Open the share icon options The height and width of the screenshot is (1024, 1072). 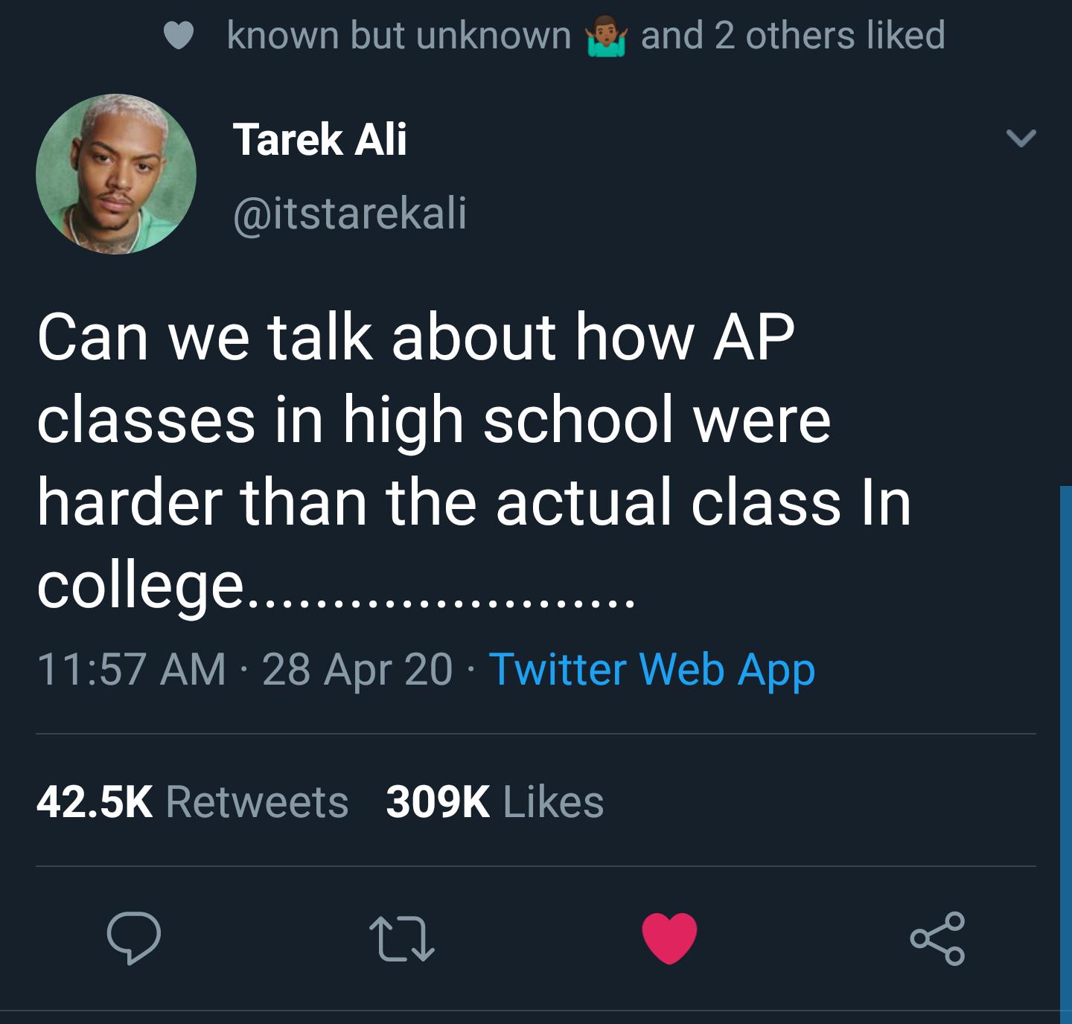click(x=937, y=938)
